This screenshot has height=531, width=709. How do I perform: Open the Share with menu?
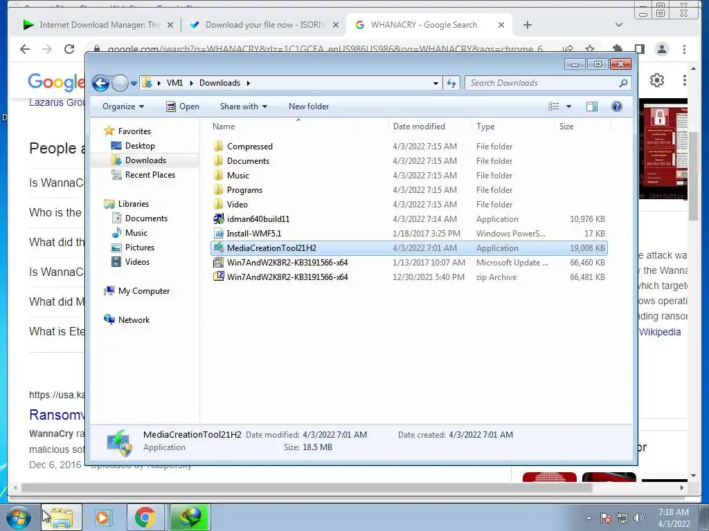243,106
